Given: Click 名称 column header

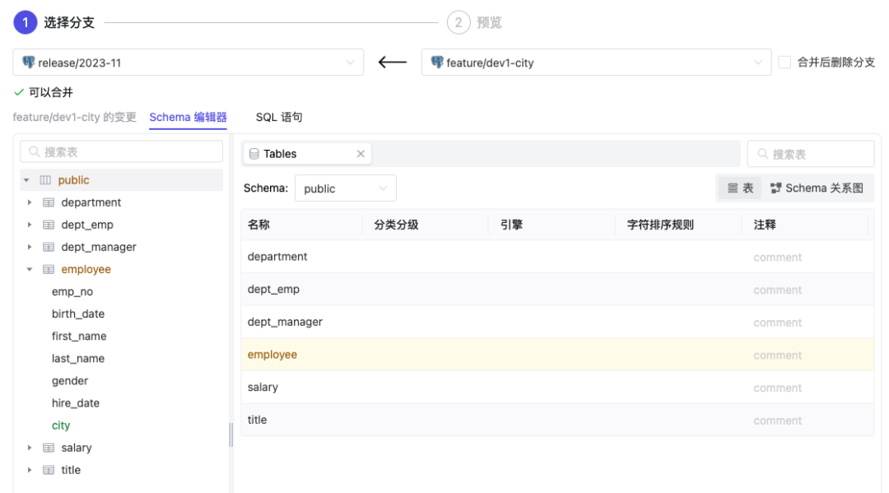Looking at the screenshot, I should point(258,225).
